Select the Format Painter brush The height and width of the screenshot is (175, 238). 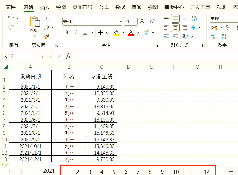tap(47, 36)
